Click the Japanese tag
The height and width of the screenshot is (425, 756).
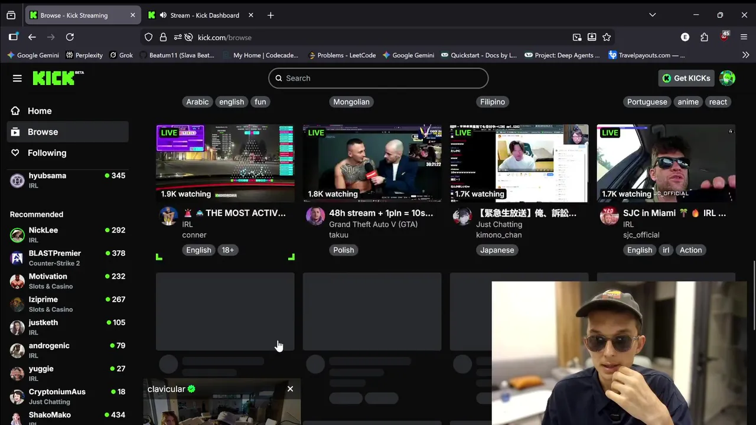pos(497,250)
